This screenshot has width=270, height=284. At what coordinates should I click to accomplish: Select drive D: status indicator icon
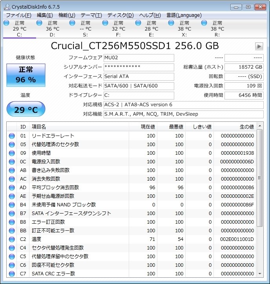[39, 23]
